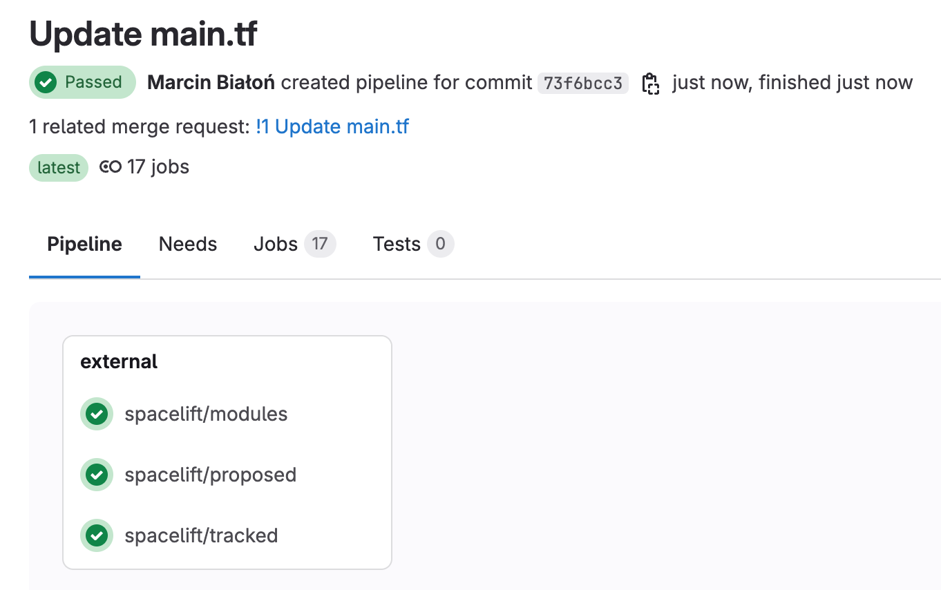Click the spacelift/tracked success check icon
This screenshot has width=941, height=590.
[x=97, y=535]
